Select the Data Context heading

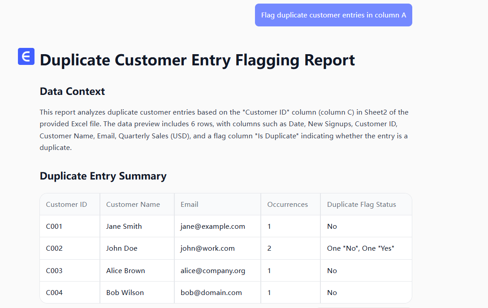[x=72, y=91]
